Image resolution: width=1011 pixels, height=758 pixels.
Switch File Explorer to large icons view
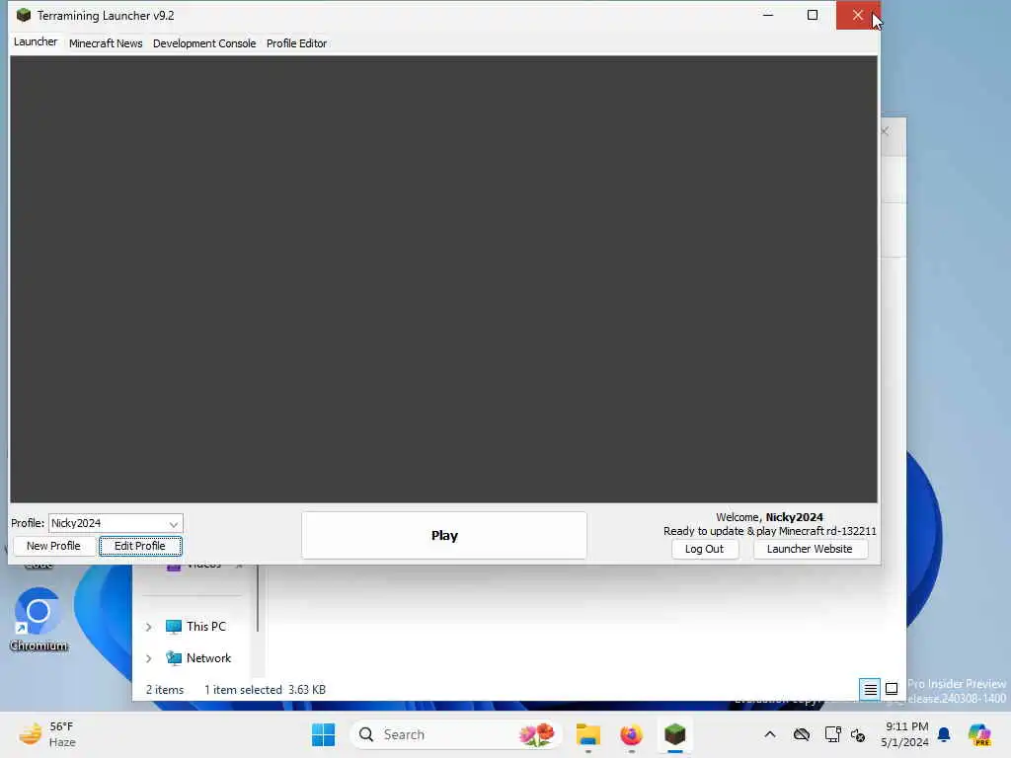(x=892, y=690)
